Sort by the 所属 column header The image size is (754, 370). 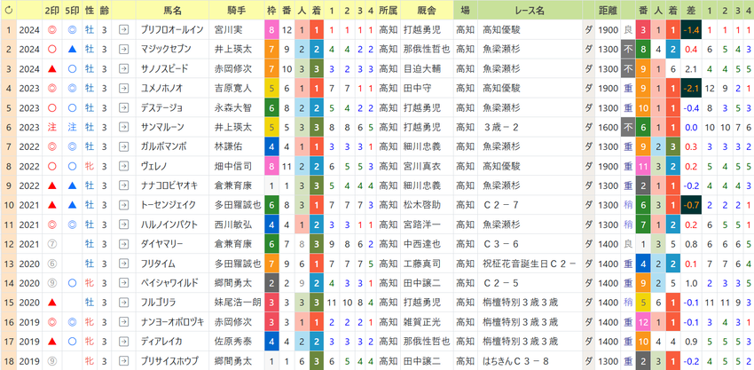pos(388,10)
